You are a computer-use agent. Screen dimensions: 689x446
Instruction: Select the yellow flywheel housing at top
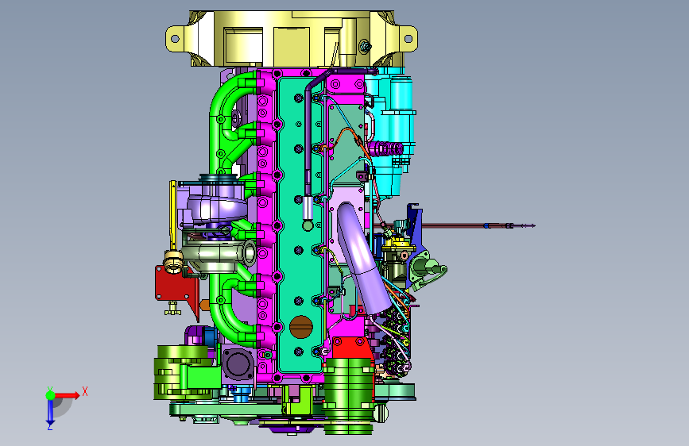point(292,39)
